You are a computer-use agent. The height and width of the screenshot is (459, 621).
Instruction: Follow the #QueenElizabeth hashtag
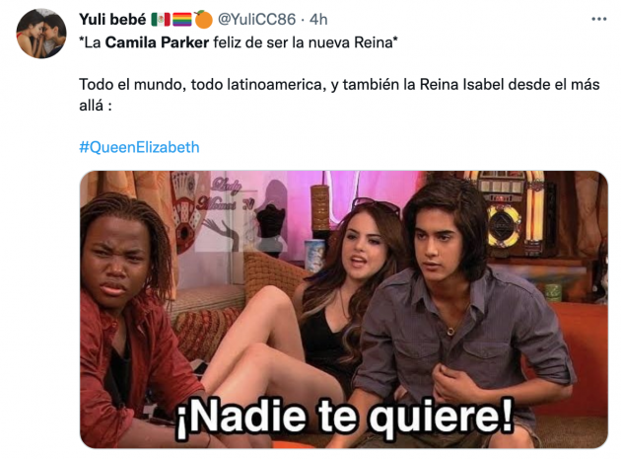tap(139, 147)
